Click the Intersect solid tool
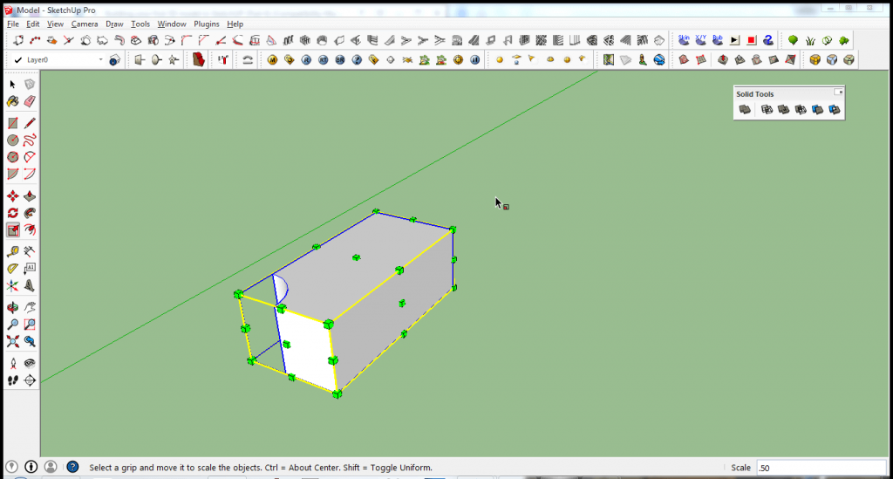Screen dimensions: 893x479 (767, 109)
